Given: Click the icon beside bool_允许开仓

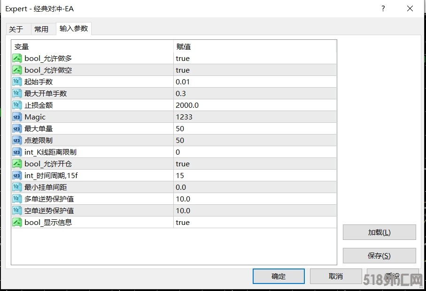Looking at the screenshot, I should [17, 164].
